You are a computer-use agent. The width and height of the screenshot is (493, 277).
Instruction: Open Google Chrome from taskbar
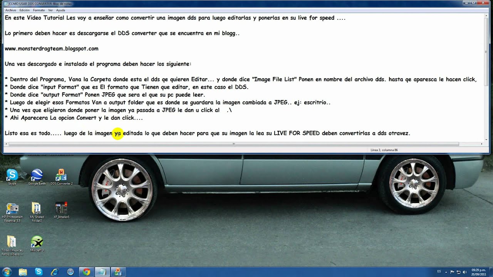pos(86,272)
